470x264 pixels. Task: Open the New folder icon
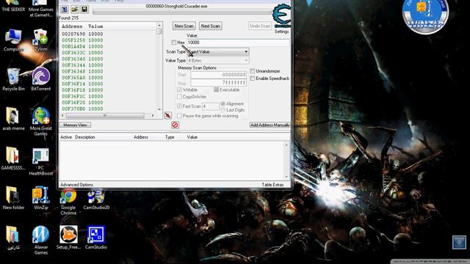[x=13, y=197]
